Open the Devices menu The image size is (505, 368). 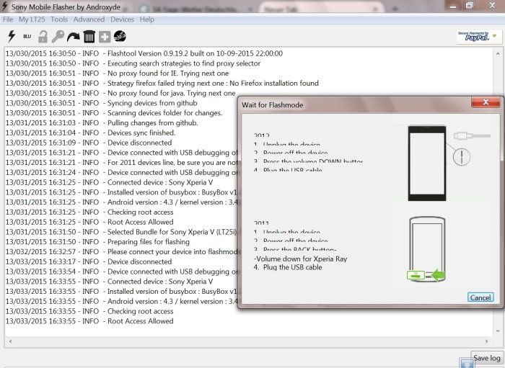coord(122,19)
